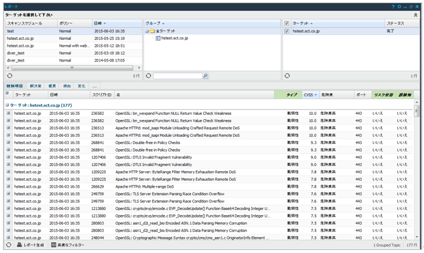This screenshot has width=424, height=253.
Task: Click the 全ターゲット folder icon
Action: pos(152,31)
